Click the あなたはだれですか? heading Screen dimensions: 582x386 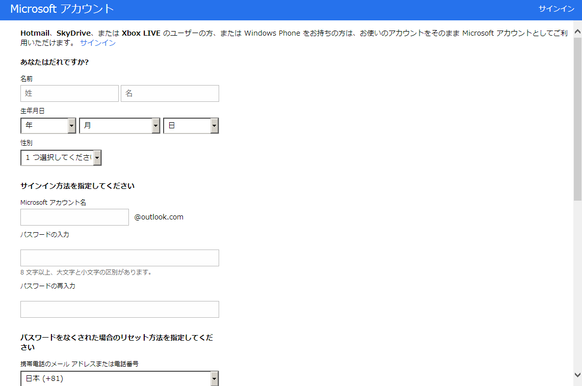click(x=55, y=62)
